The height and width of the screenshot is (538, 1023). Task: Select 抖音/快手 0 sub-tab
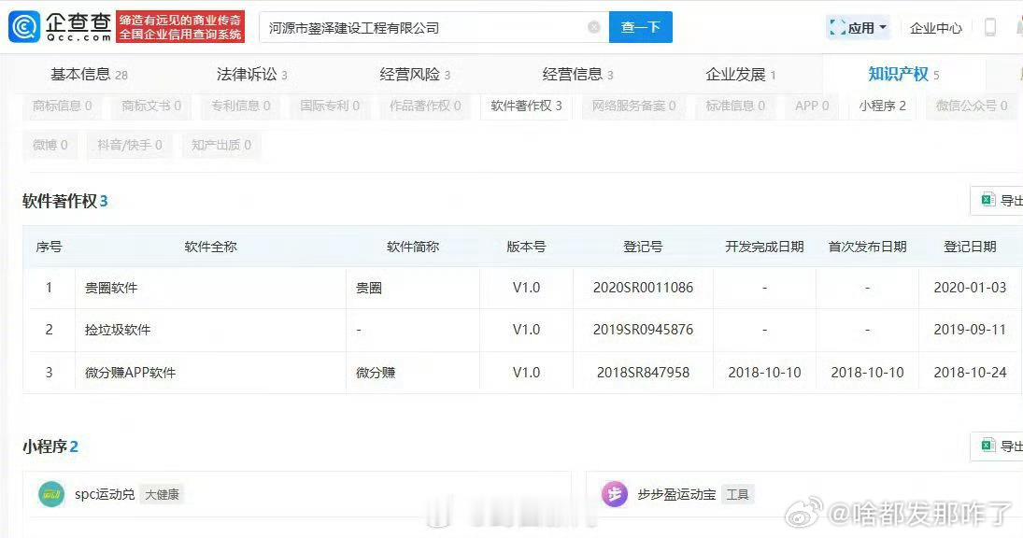point(129,145)
